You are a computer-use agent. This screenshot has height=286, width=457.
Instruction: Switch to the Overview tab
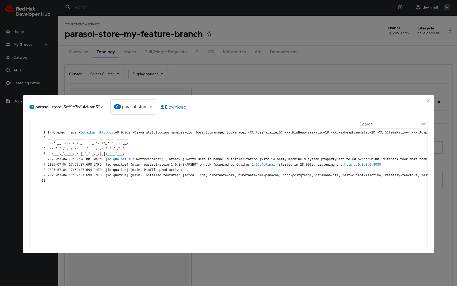pos(78,52)
